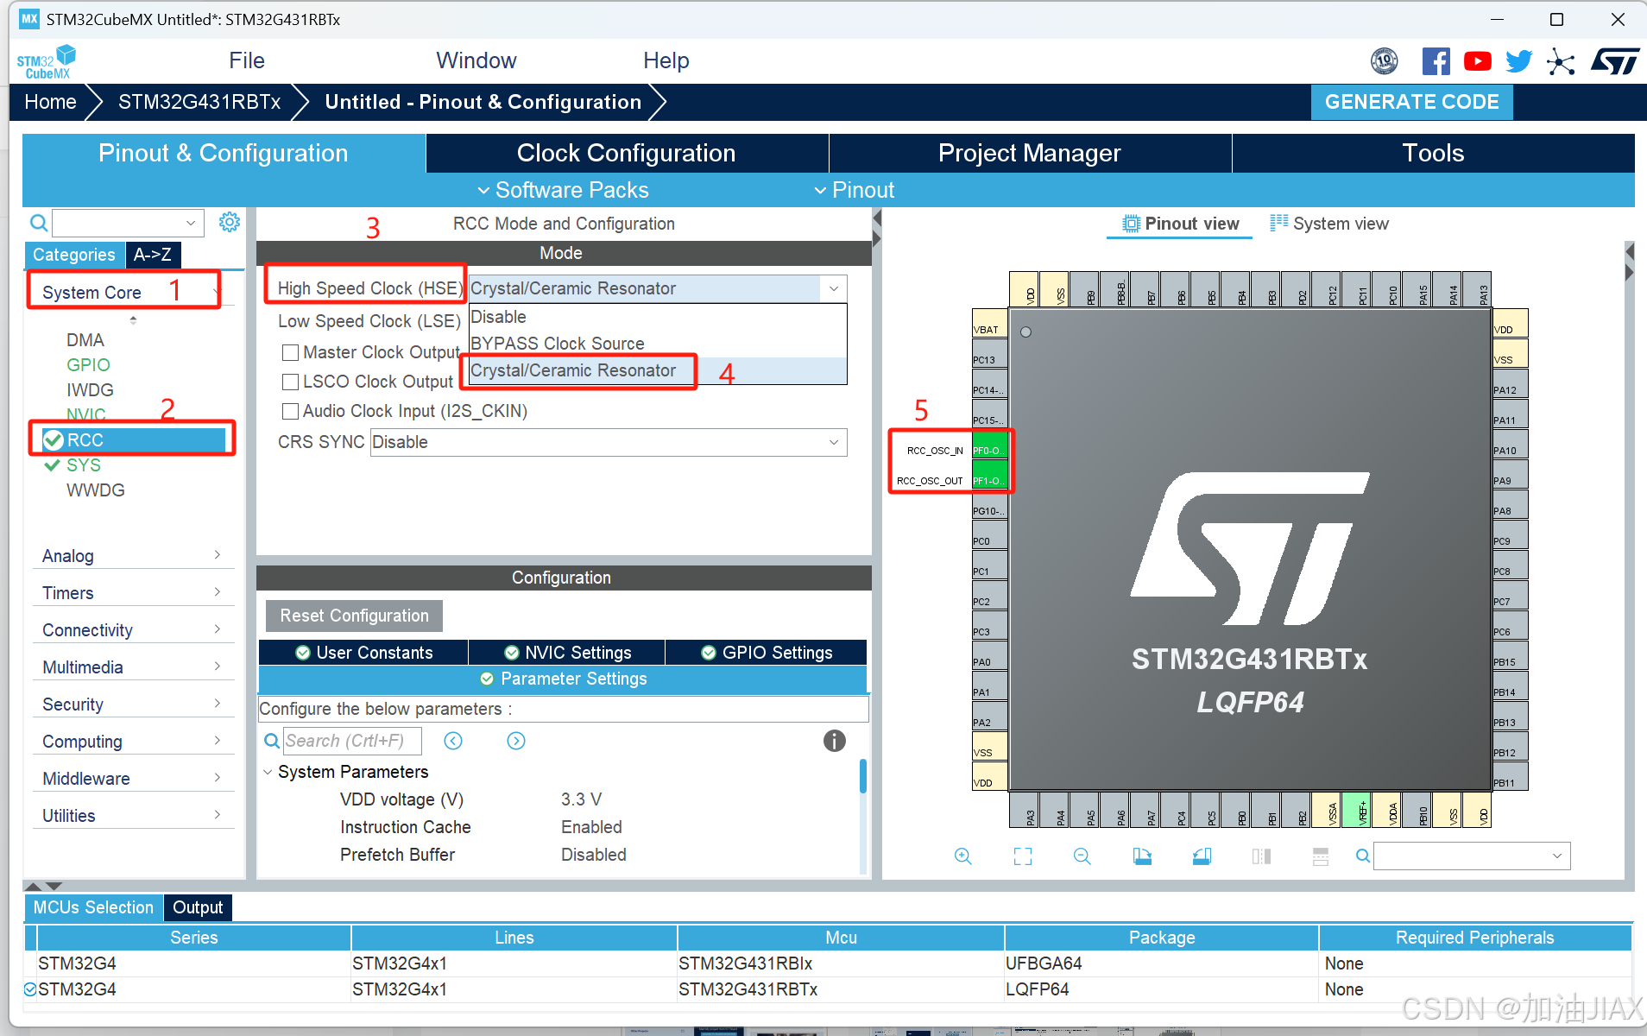1647x1036 pixels.
Task: Open the YouTube link icon
Action: click(1477, 61)
